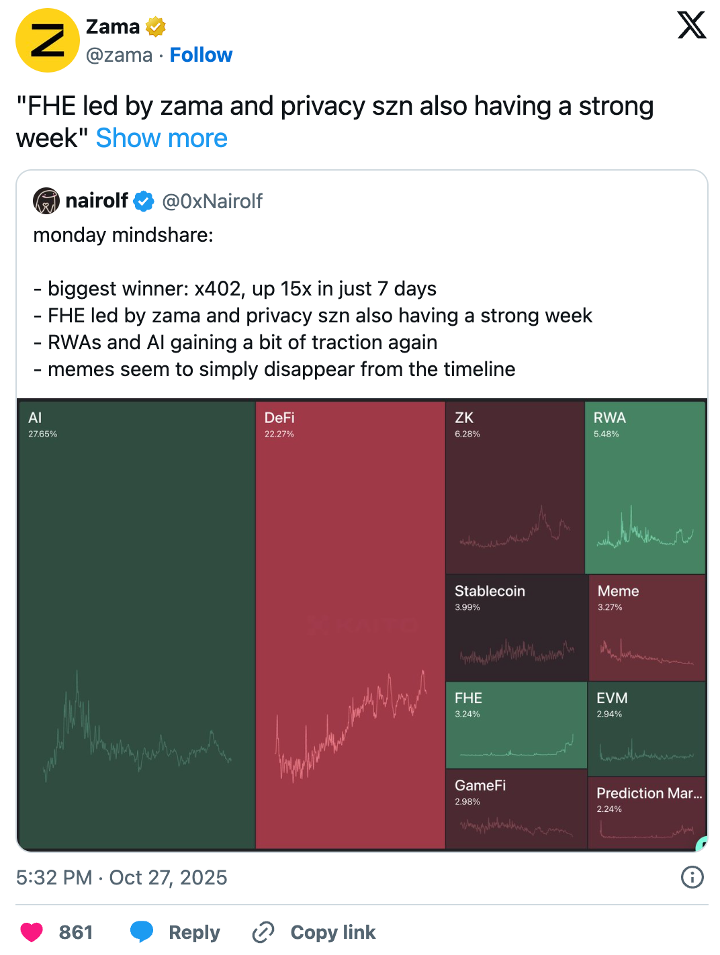Click the pink heart like icon
Viewport: 720px width, 955px height.
click(x=32, y=932)
